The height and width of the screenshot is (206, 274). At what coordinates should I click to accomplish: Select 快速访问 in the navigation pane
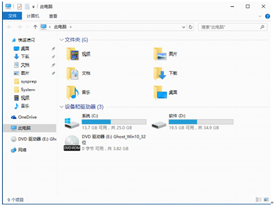(x=26, y=40)
